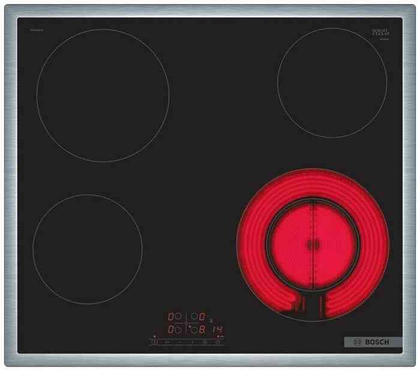Click the top-right cooking zone circle
420x371 pixels.
[x=332, y=74]
